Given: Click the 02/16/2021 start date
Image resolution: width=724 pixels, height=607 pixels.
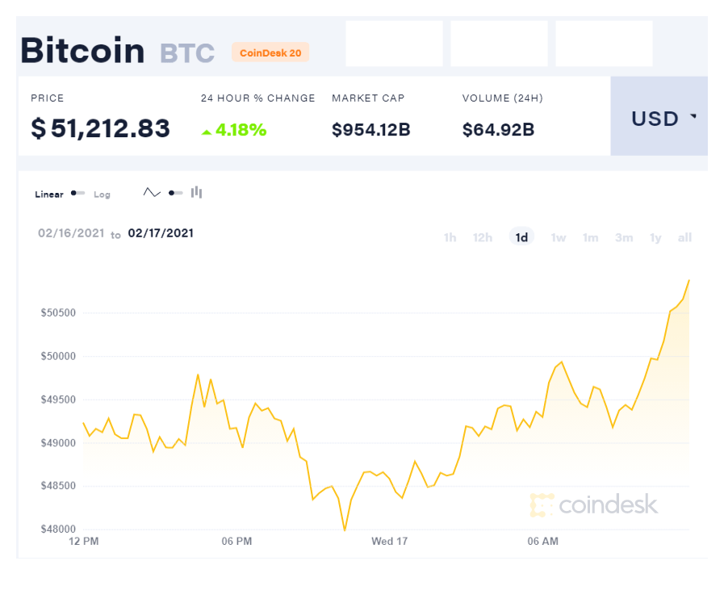Looking at the screenshot, I should (71, 233).
